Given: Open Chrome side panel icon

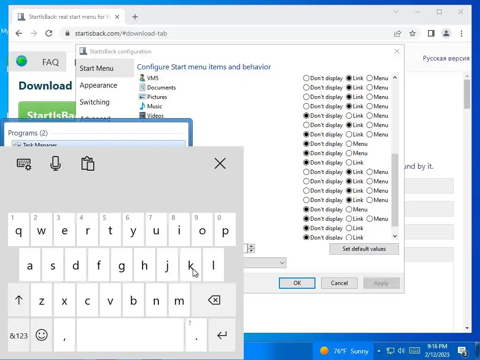Looking at the screenshot, I should tap(431, 33).
